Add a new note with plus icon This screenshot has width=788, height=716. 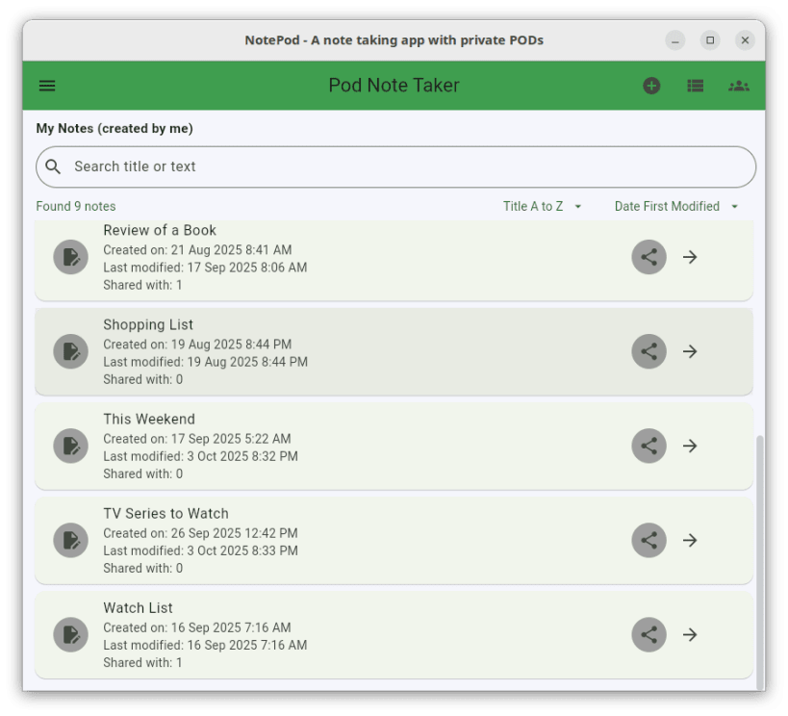(x=651, y=86)
